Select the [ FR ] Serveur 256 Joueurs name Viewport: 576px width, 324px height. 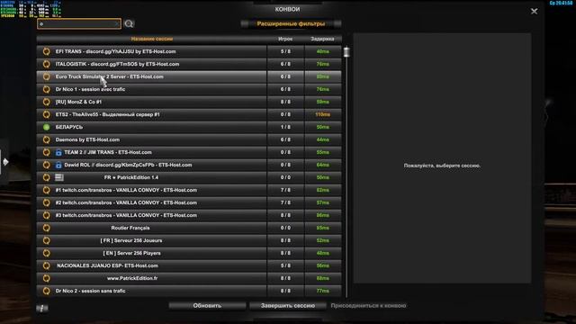point(131,240)
